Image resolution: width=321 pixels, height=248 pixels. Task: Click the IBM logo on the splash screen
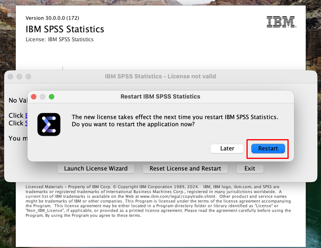tap(281, 22)
